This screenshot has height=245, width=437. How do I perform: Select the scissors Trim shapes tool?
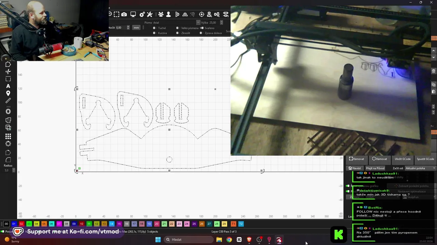click(x=8, y=71)
